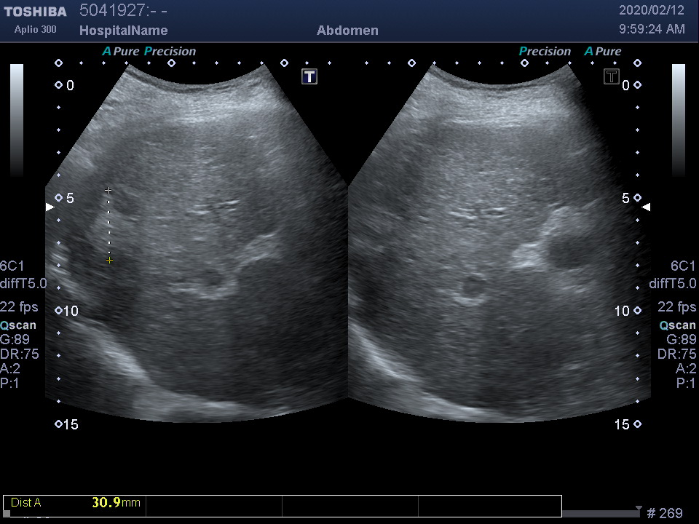Click the left Qscan label
Viewport: 699px width, 524px height.
coord(18,325)
